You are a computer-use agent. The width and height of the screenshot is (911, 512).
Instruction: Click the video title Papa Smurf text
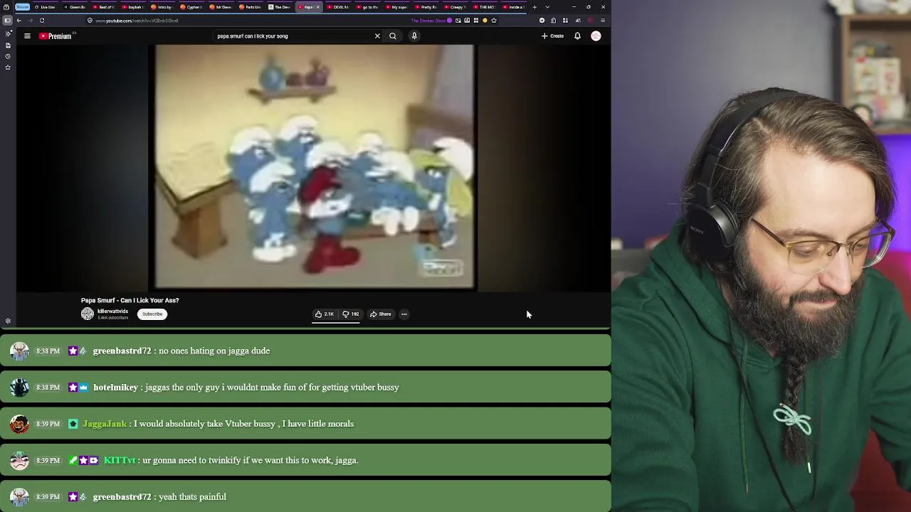click(130, 301)
